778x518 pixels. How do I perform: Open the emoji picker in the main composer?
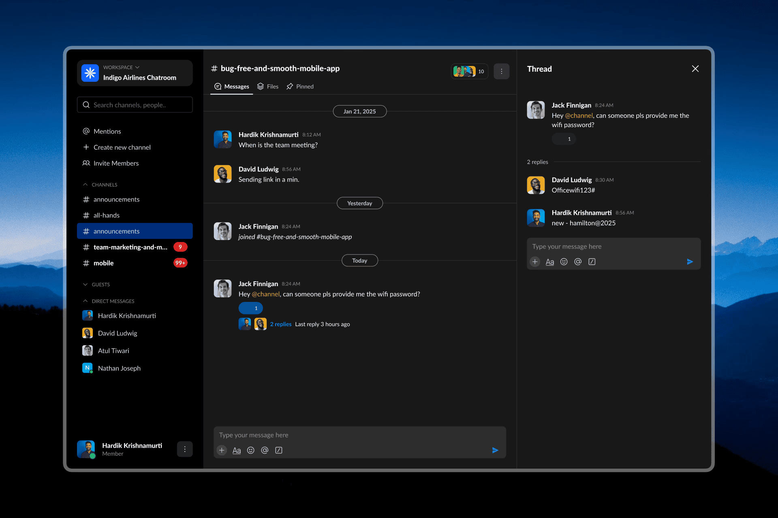(x=251, y=450)
